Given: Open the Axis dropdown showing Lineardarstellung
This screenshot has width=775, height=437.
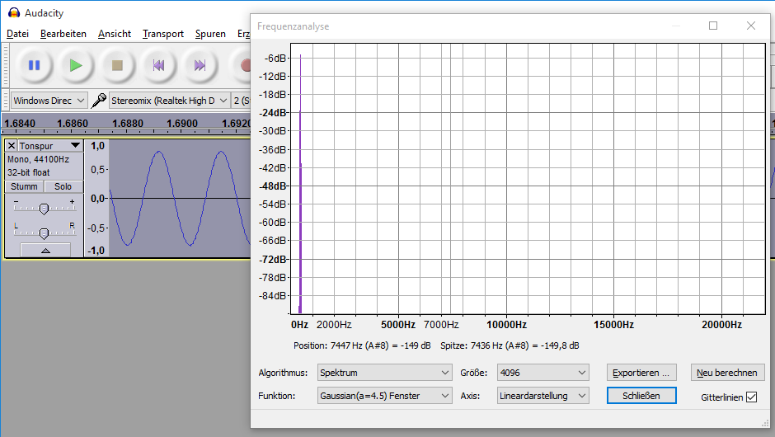Looking at the screenshot, I should coord(543,396).
